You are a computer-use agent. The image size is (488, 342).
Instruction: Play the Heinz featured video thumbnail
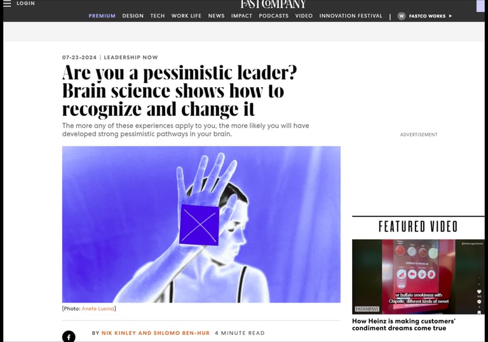tap(418, 277)
